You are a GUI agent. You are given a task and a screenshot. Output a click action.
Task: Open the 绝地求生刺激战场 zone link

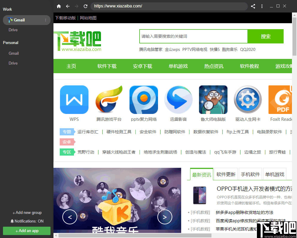tap(160, 152)
